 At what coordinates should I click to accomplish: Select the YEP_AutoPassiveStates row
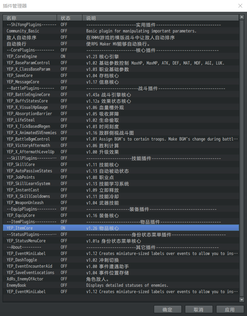[121, 171]
